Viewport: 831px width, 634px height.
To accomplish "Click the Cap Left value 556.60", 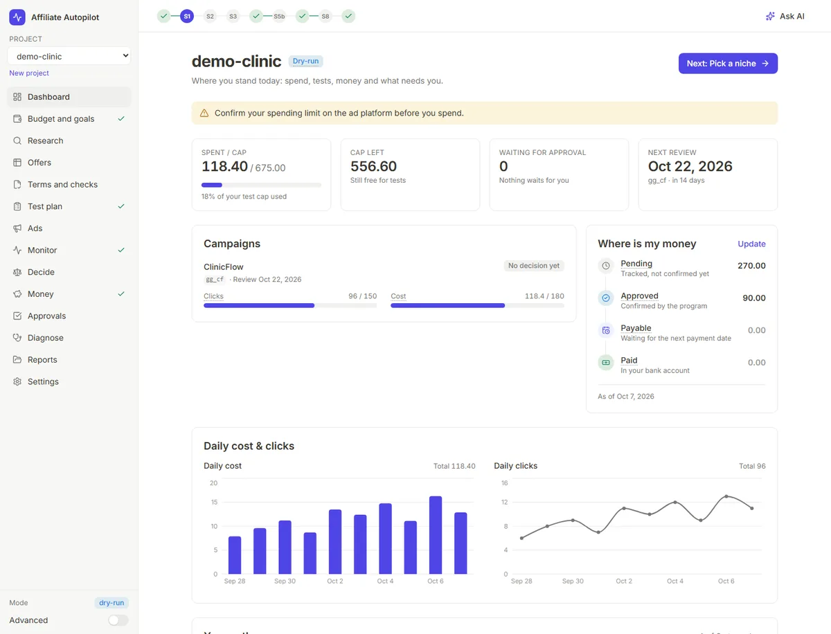I will [x=373, y=167].
